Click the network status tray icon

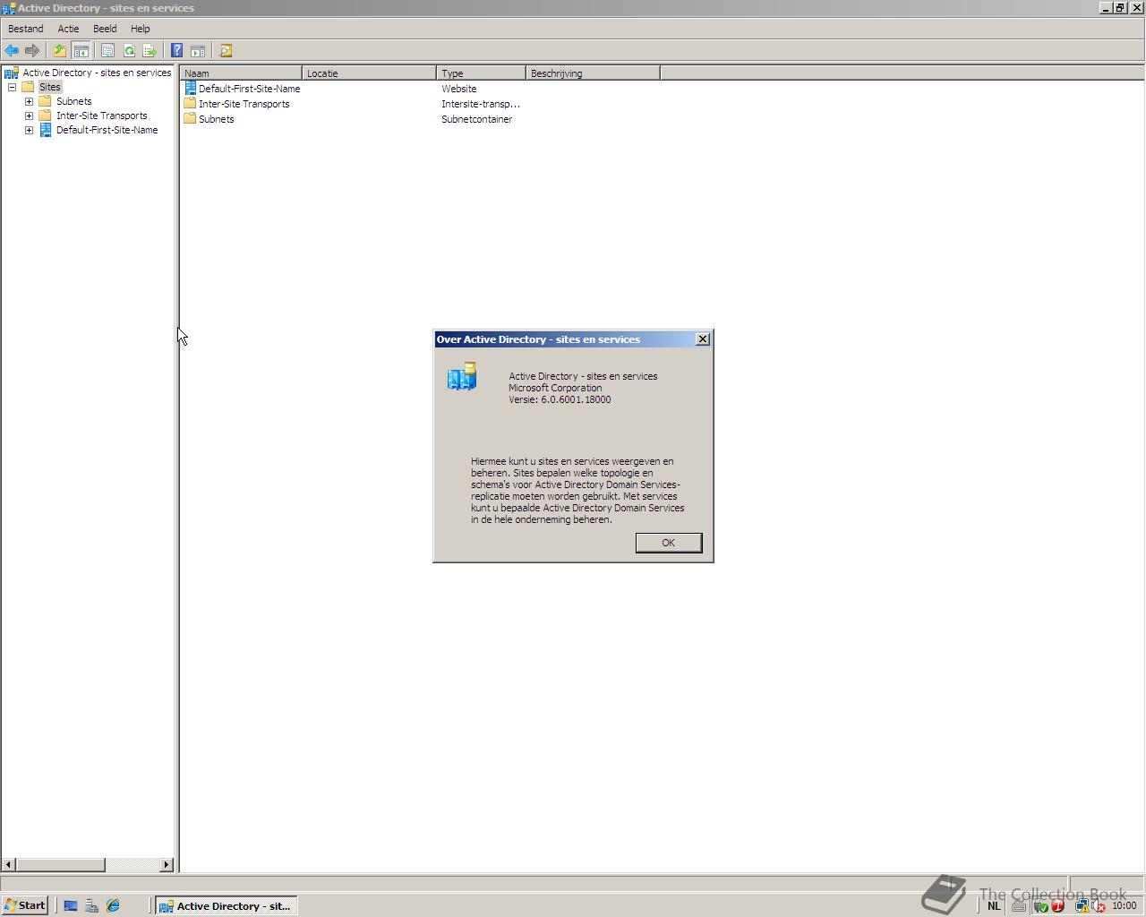pos(1082,906)
